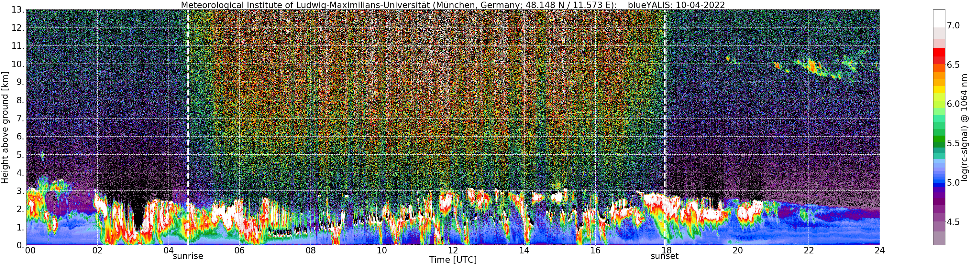Click the colorbar tick label '7.0'
The width and height of the screenshot is (971, 266).
(x=953, y=25)
